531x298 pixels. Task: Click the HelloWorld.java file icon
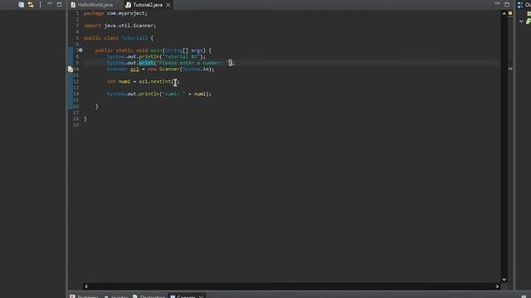pyautogui.click(x=73, y=5)
